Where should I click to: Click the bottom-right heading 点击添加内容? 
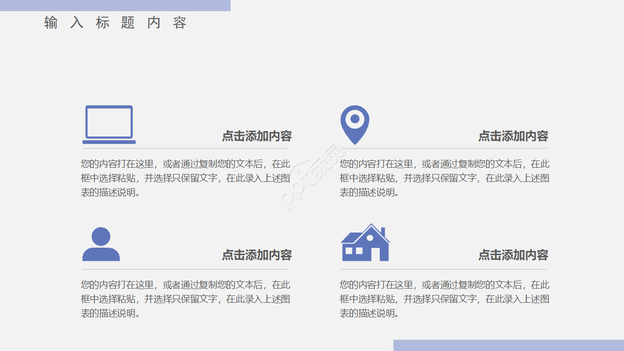(513, 255)
